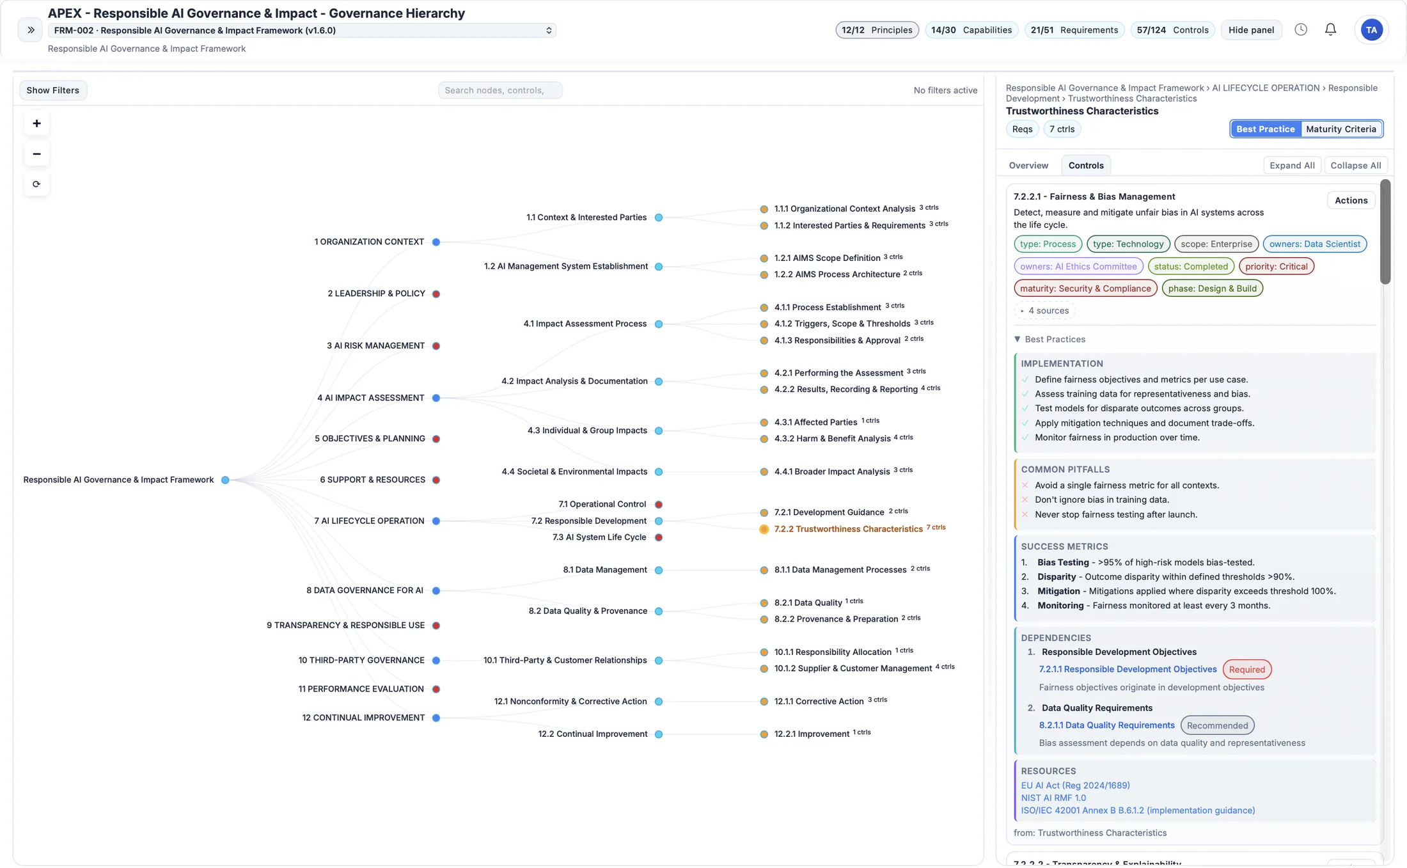This screenshot has height=868, width=1407.
Task: Switch to Best Practice view toggle
Action: point(1266,129)
